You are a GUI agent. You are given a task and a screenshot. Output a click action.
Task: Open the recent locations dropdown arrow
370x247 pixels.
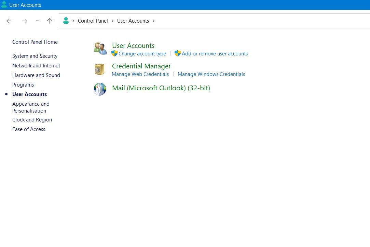[37, 21]
